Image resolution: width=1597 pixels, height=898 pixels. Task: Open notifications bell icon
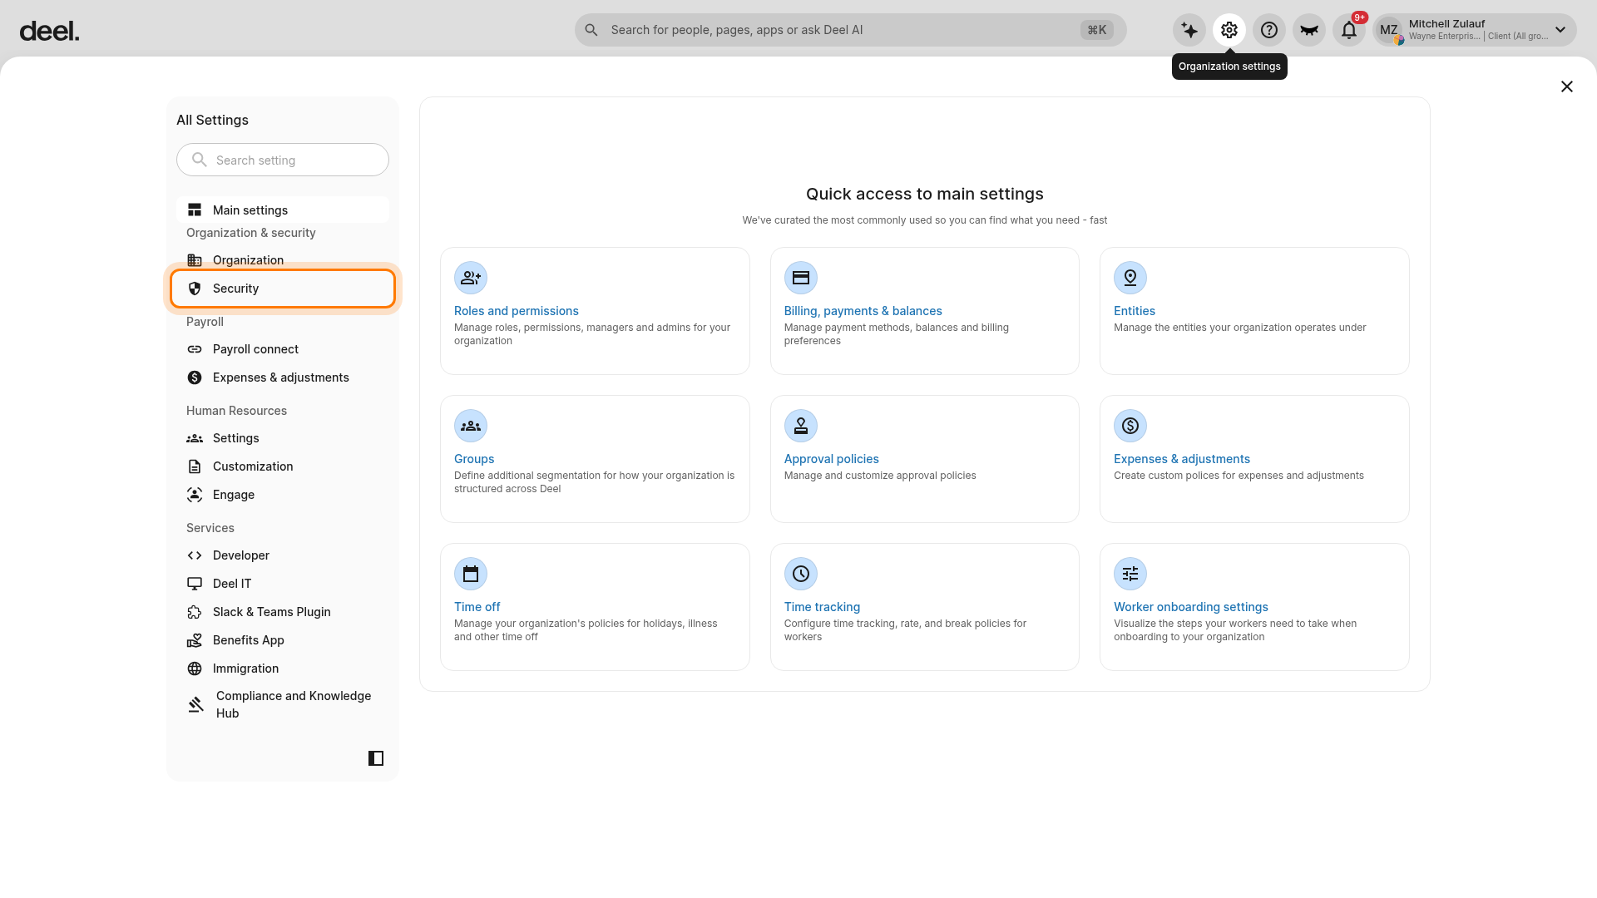[1349, 30]
